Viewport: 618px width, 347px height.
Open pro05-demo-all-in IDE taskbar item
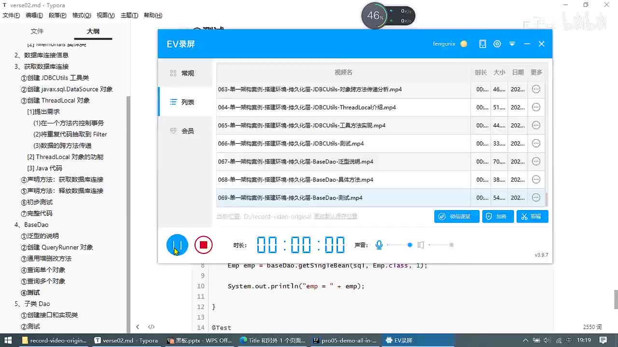pos(345,340)
